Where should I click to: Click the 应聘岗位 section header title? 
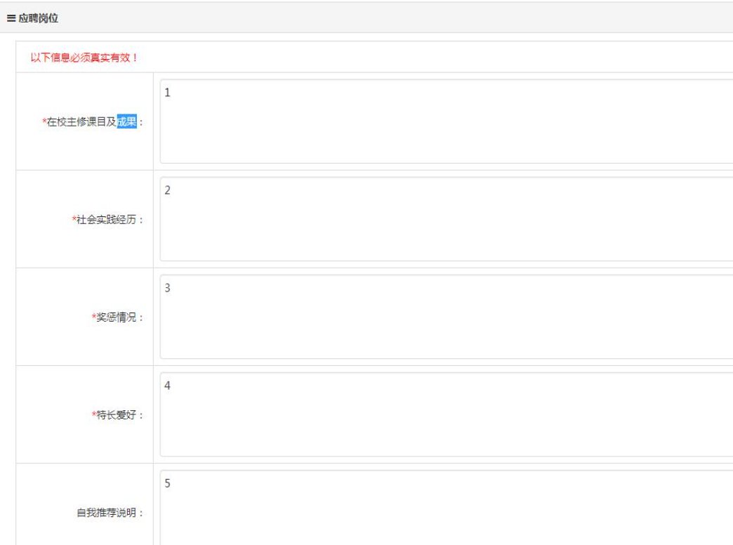pyautogui.click(x=38, y=18)
